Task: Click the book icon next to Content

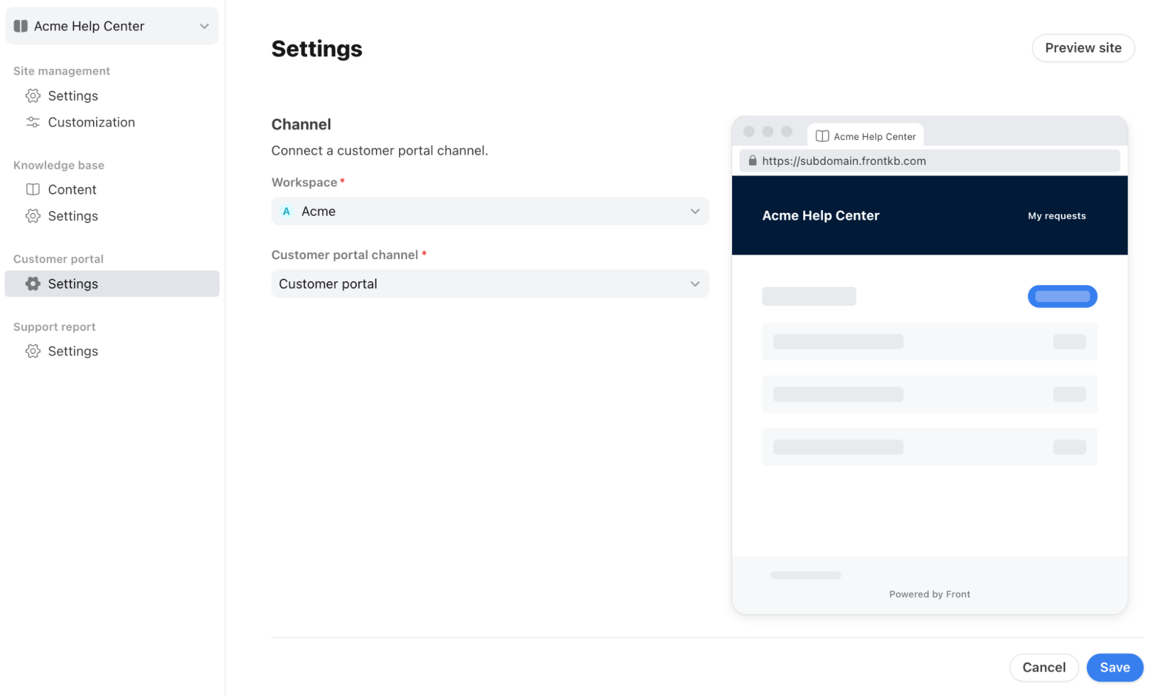Action: [33, 189]
